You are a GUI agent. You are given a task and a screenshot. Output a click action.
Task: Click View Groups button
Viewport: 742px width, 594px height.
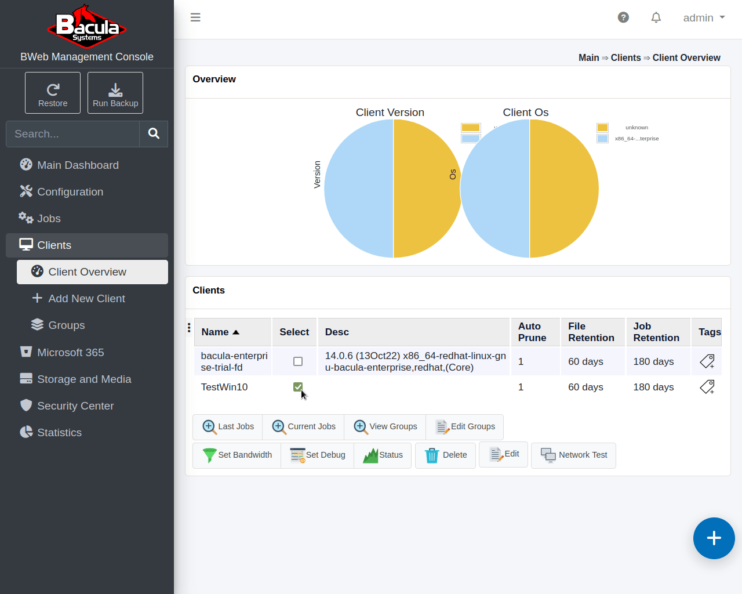tap(385, 427)
